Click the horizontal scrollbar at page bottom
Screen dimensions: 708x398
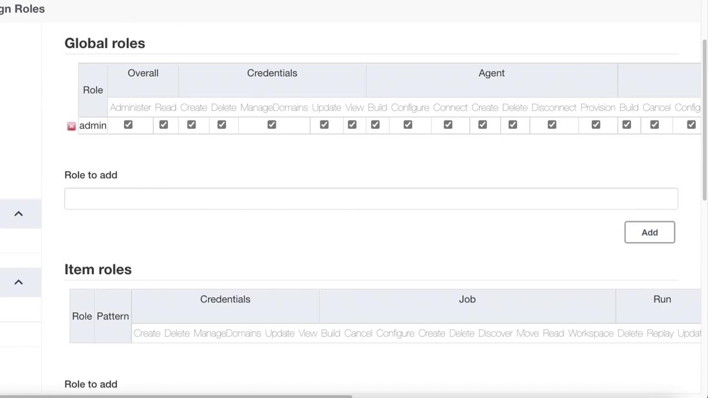tap(176, 396)
